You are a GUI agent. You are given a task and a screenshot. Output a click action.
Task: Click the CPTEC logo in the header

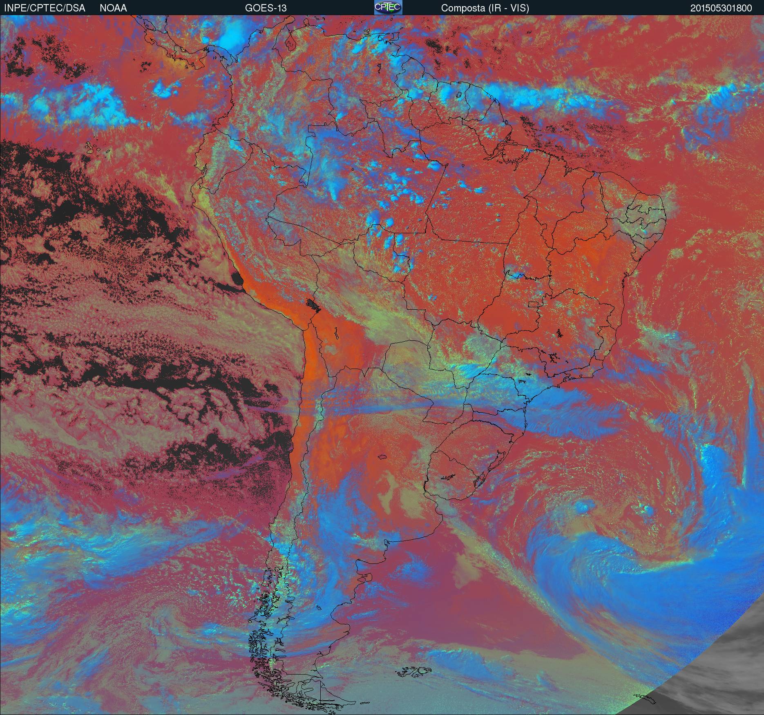tap(388, 7)
